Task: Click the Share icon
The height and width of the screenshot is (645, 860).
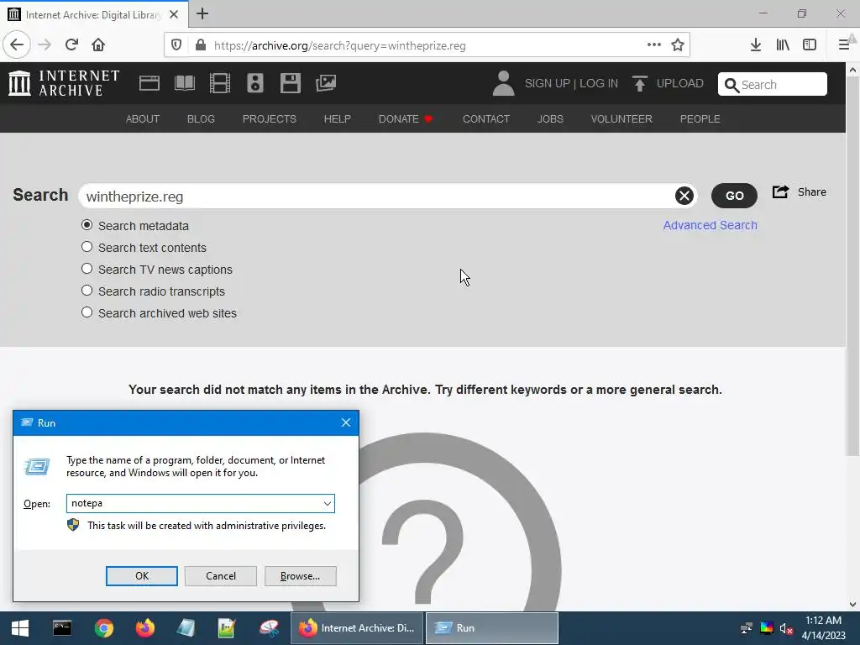Action: (x=780, y=192)
